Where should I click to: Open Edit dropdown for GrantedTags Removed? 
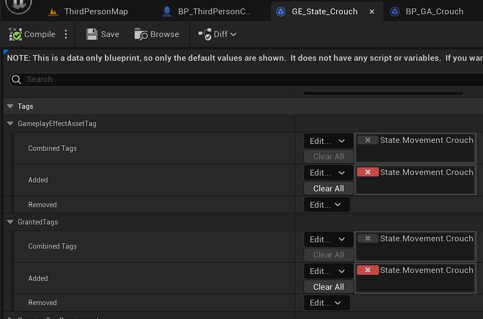coord(327,303)
